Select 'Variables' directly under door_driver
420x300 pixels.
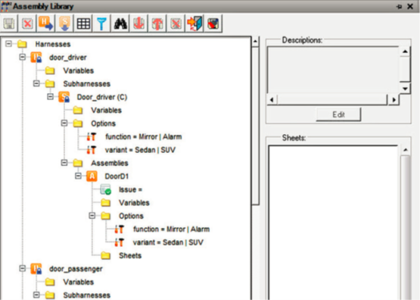click(79, 70)
